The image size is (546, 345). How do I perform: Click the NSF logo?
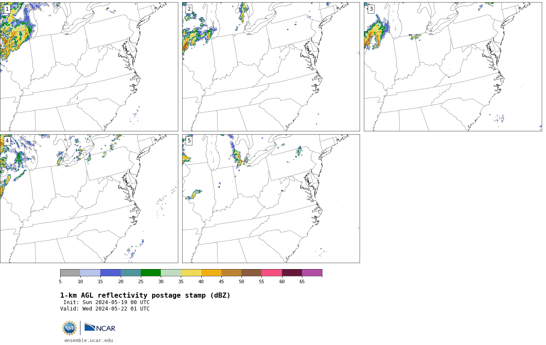[70, 328]
